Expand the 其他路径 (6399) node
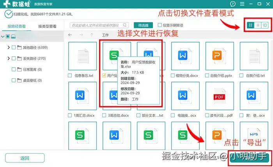 pyautogui.click(x=8, y=47)
